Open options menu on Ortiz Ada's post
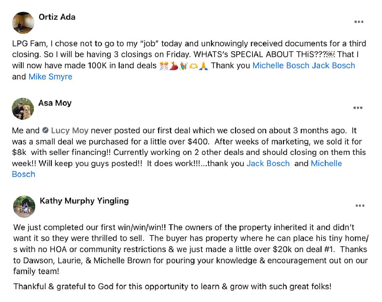Image resolution: width=382 pixels, height=302 pixels. click(x=359, y=22)
